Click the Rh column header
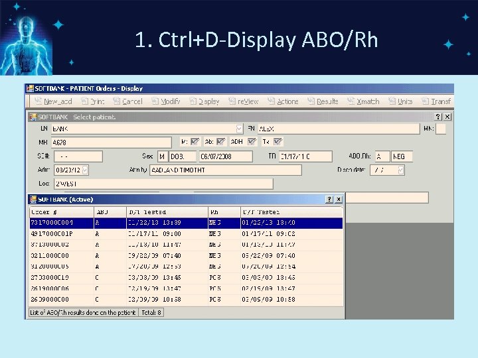Viewport: 478px width, 358px height. pos(224,212)
